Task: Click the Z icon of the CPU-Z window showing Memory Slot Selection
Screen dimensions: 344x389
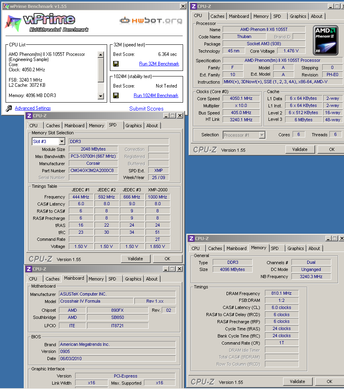Action: point(29,116)
